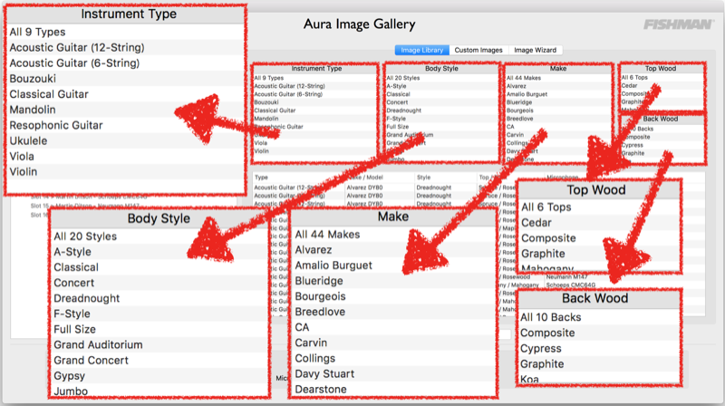Click Koa in the enlarged Back Wood callout
The width and height of the screenshot is (725, 406).
(x=529, y=379)
